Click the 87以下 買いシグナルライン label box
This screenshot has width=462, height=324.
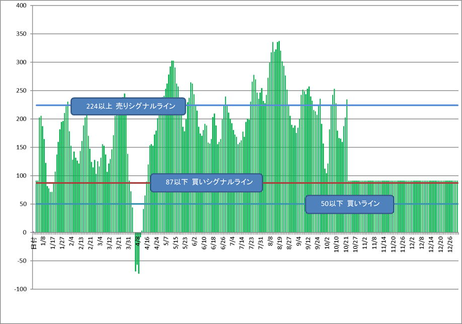coord(207,182)
